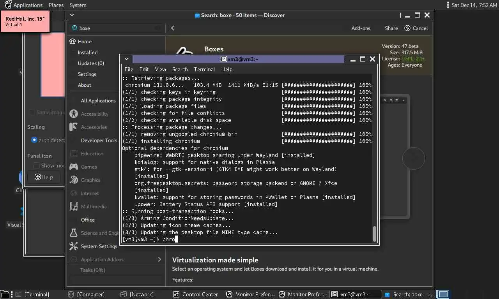Image resolution: width=499 pixels, height=299 pixels.
Task: Click the Accessories category icon in Discover
Action: tap(74, 127)
